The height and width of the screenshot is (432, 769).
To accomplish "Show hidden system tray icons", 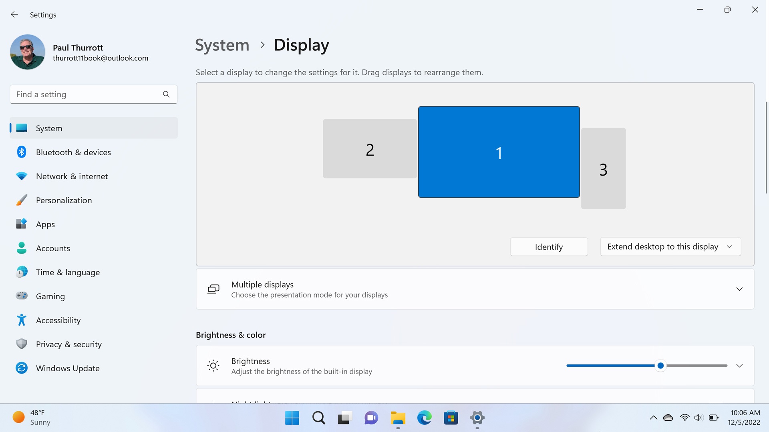I will point(653,418).
